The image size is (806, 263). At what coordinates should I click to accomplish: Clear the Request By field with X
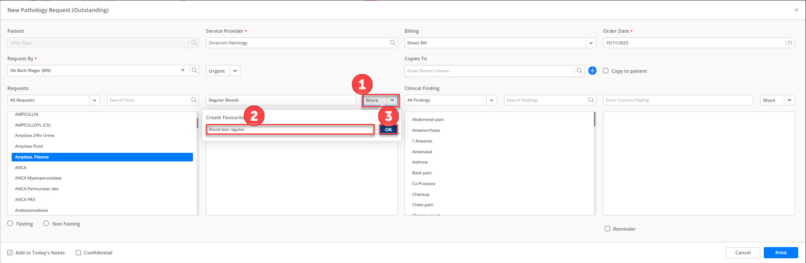point(183,70)
